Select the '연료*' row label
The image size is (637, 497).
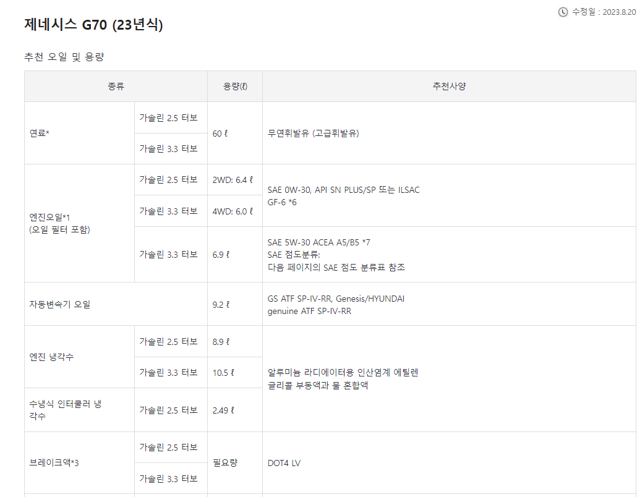39,133
